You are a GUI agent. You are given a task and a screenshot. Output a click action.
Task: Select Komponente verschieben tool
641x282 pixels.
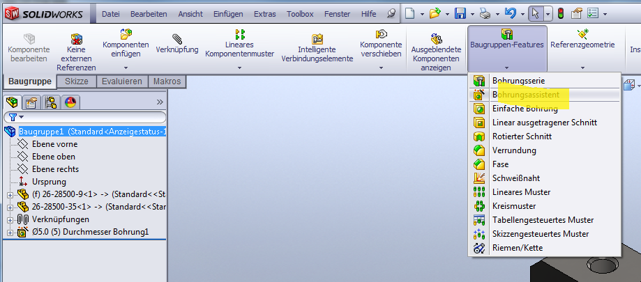click(381, 34)
